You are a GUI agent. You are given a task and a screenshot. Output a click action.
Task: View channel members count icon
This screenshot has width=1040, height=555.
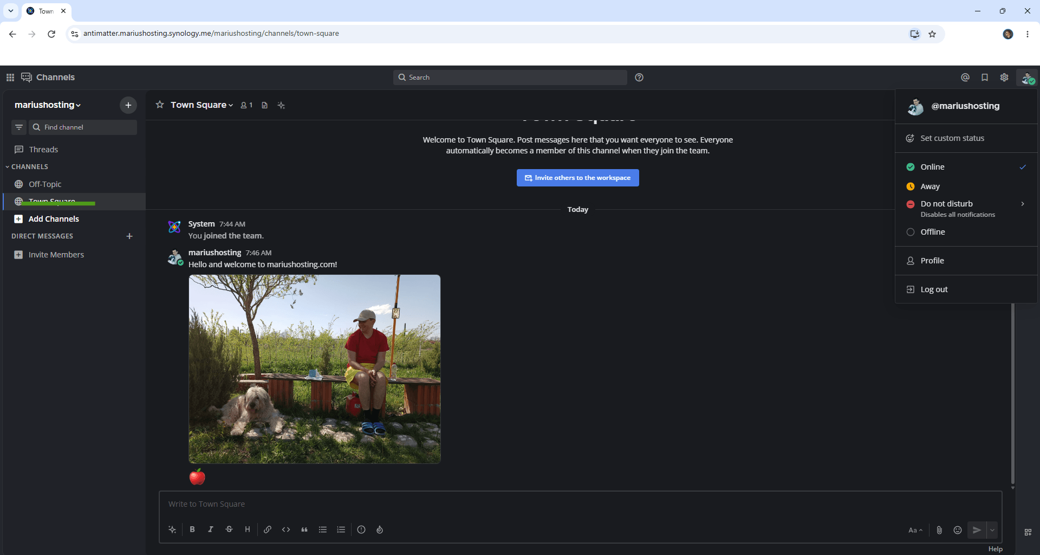tap(246, 105)
